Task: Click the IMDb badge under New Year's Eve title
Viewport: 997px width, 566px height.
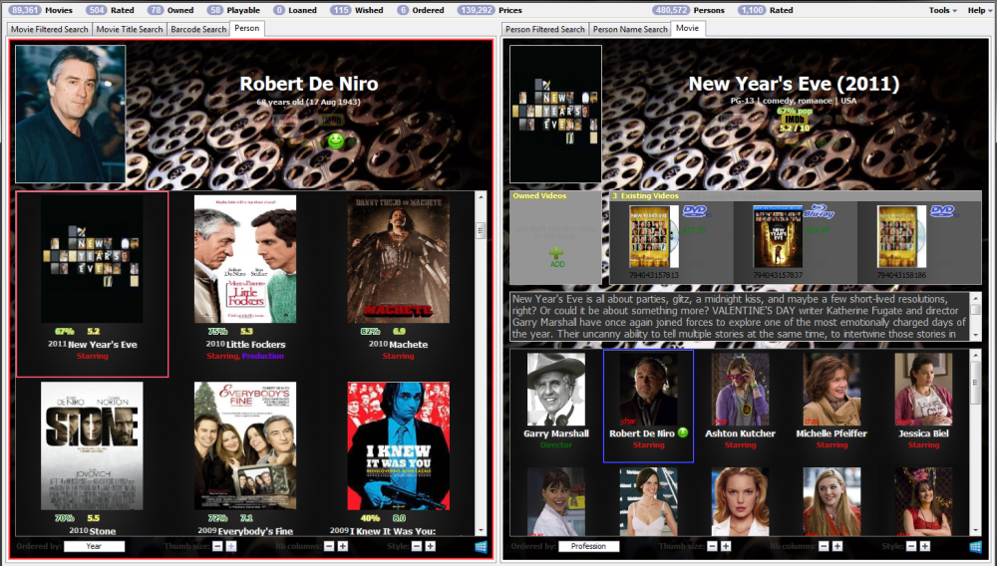Action: (795, 120)
